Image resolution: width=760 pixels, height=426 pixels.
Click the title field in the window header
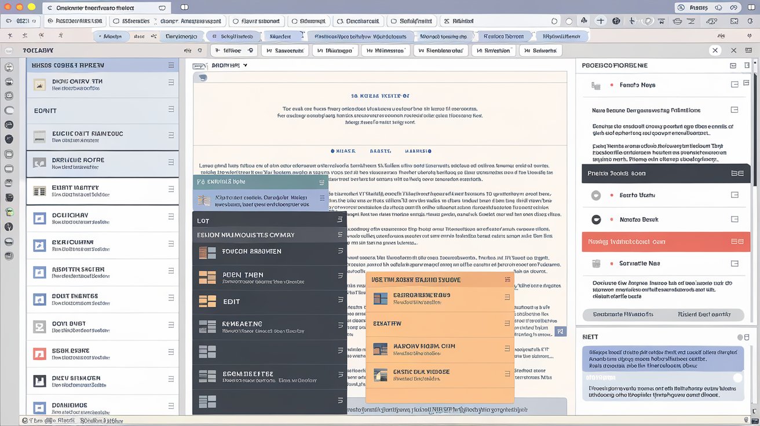(106, 8)
